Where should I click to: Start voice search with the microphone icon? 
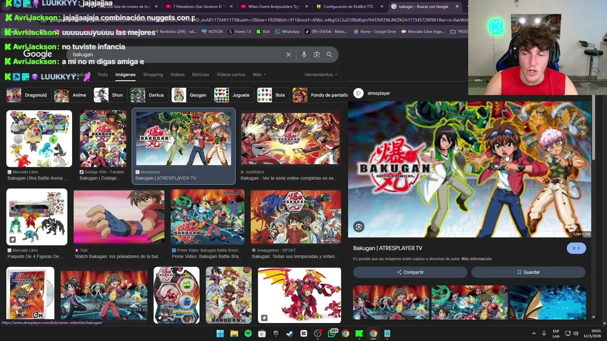[x=304, y=54]
